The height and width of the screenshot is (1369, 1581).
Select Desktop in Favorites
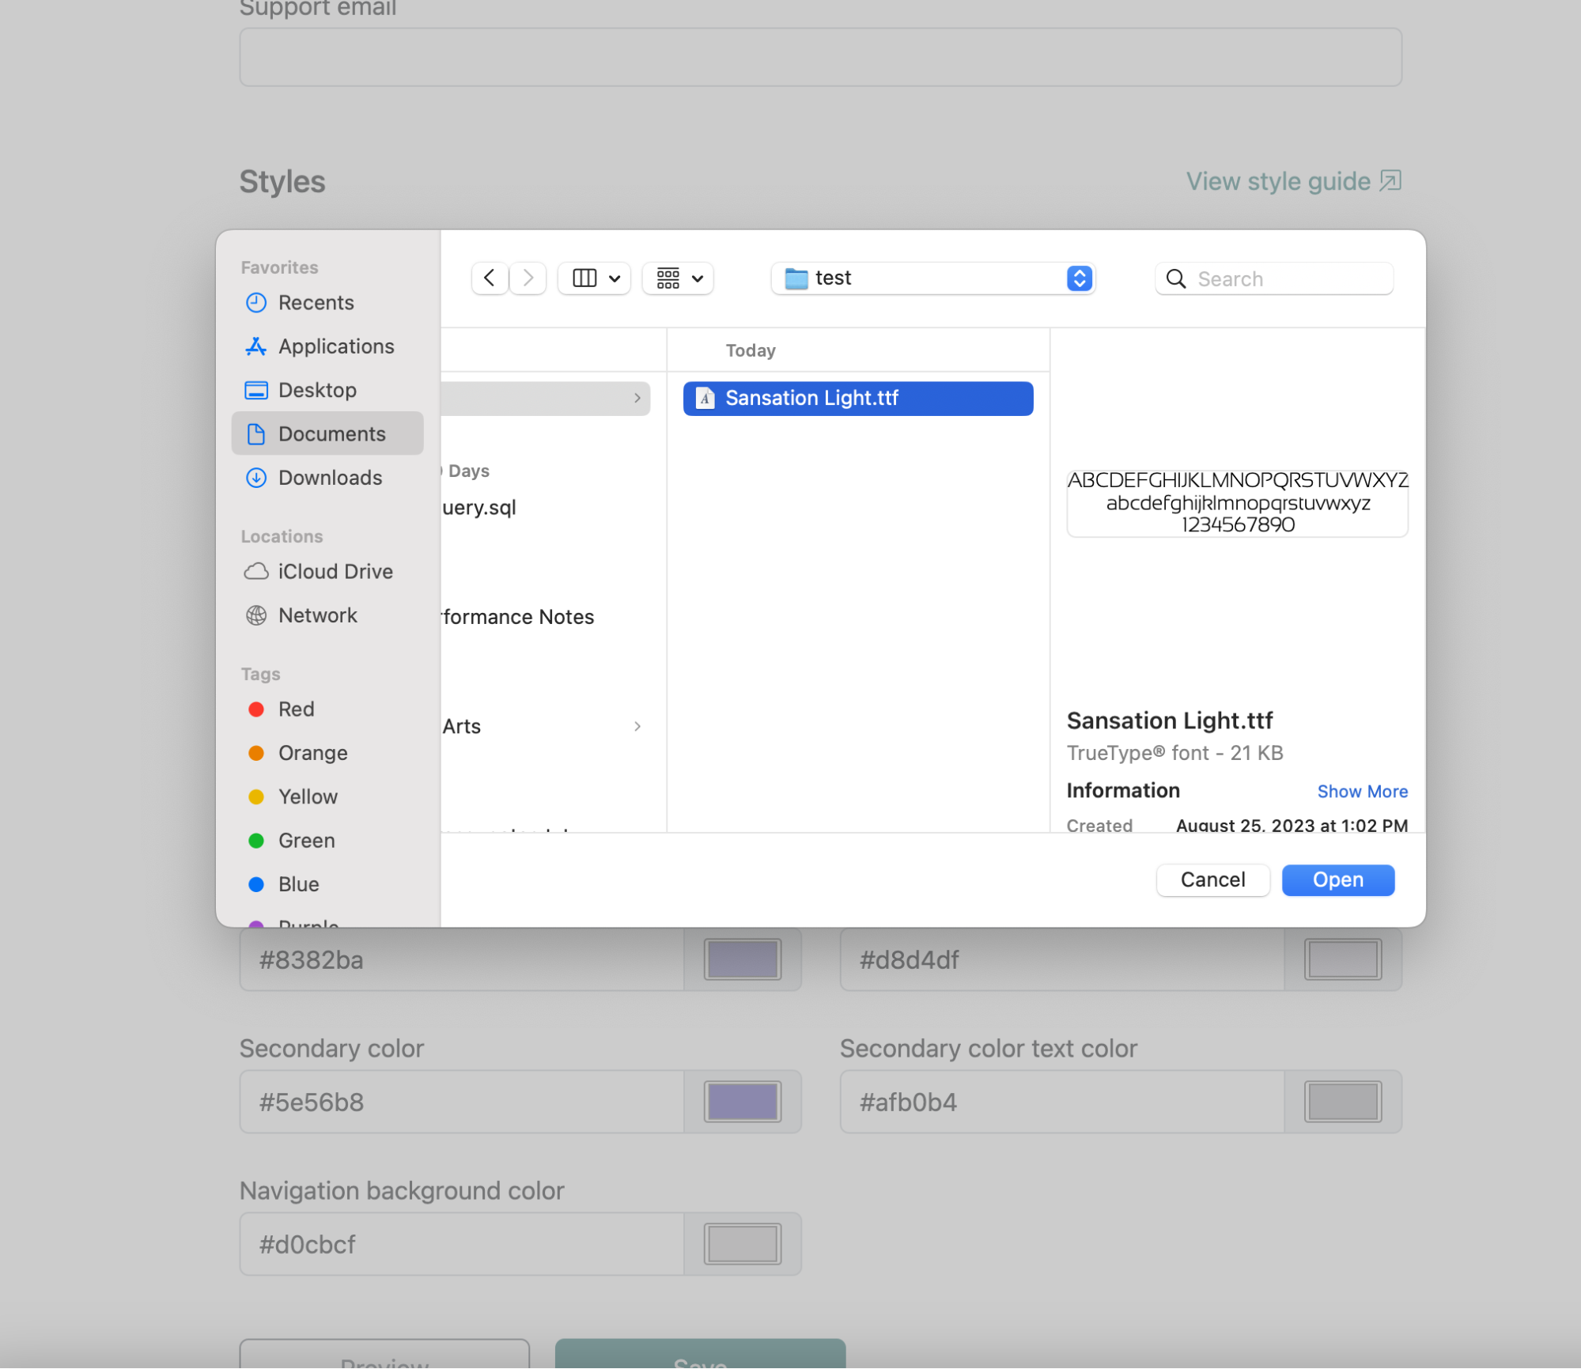[317, 390]
